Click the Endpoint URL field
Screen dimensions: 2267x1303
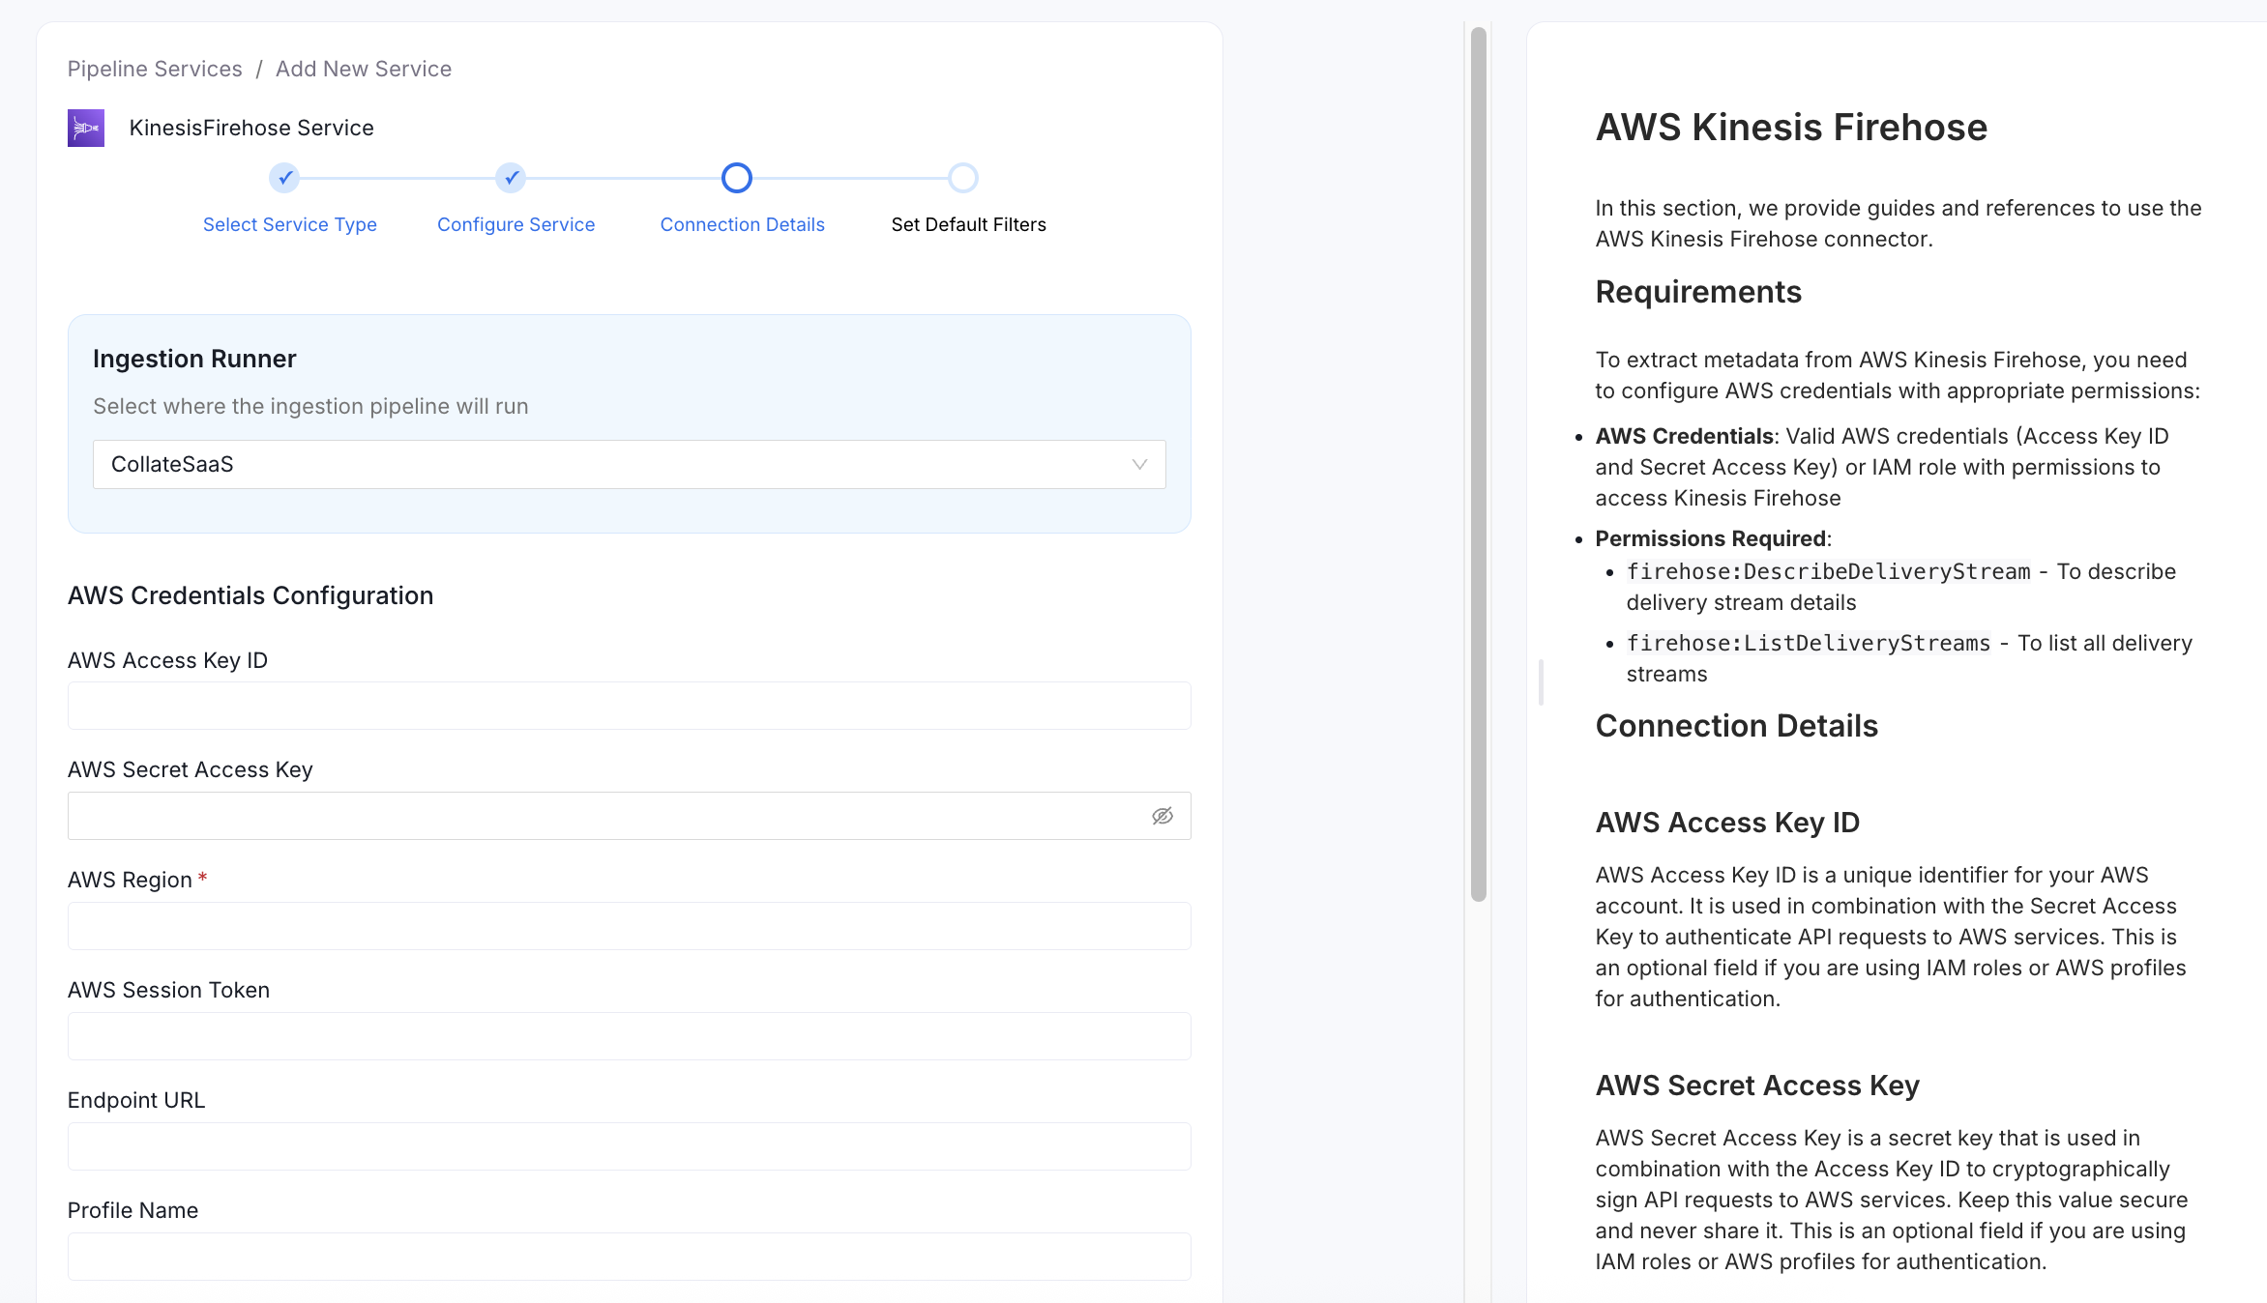coord(629,1145)
